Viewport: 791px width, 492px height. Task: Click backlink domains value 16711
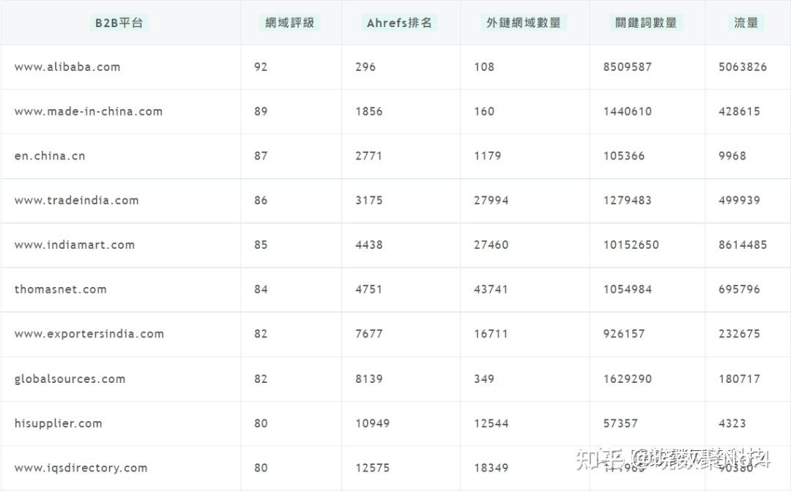pyautogui.click(x=490, y=334)
